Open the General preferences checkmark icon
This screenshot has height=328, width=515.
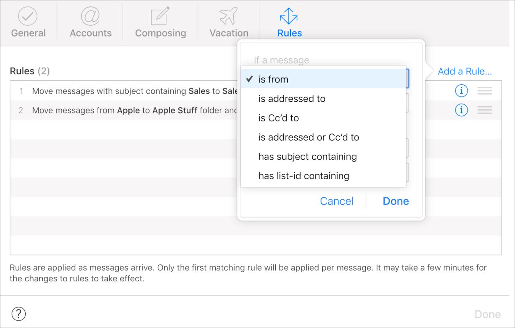pyautogui.click(x=28, y=16)
